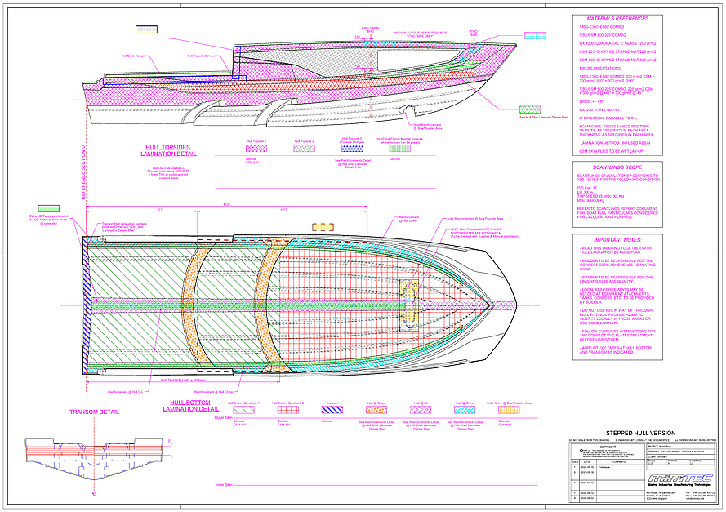Viewport: 726px width, 512px height.
Task: Click the HULL TOPSIDES LAMINATION DETAIL title
Action: click(x=173, y=151)
